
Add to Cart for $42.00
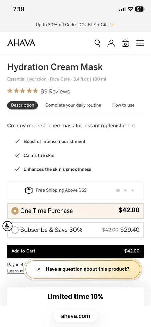[x=75, y=251]
